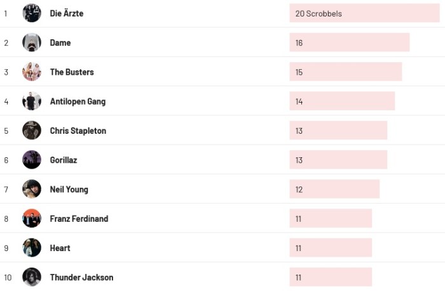Click the Die Ärzte artist avatar

(x=32, y=13)
